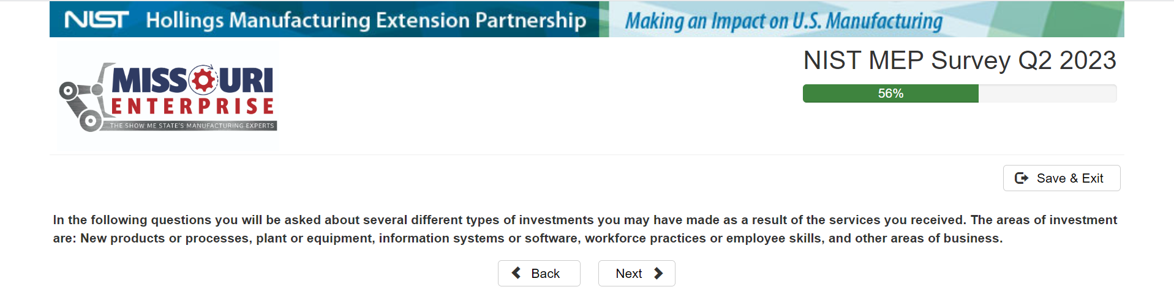Click the Making an Impact banner text
Viewport: 1174px width, 306px height.
pyautogui.click(x=783, y=21)
